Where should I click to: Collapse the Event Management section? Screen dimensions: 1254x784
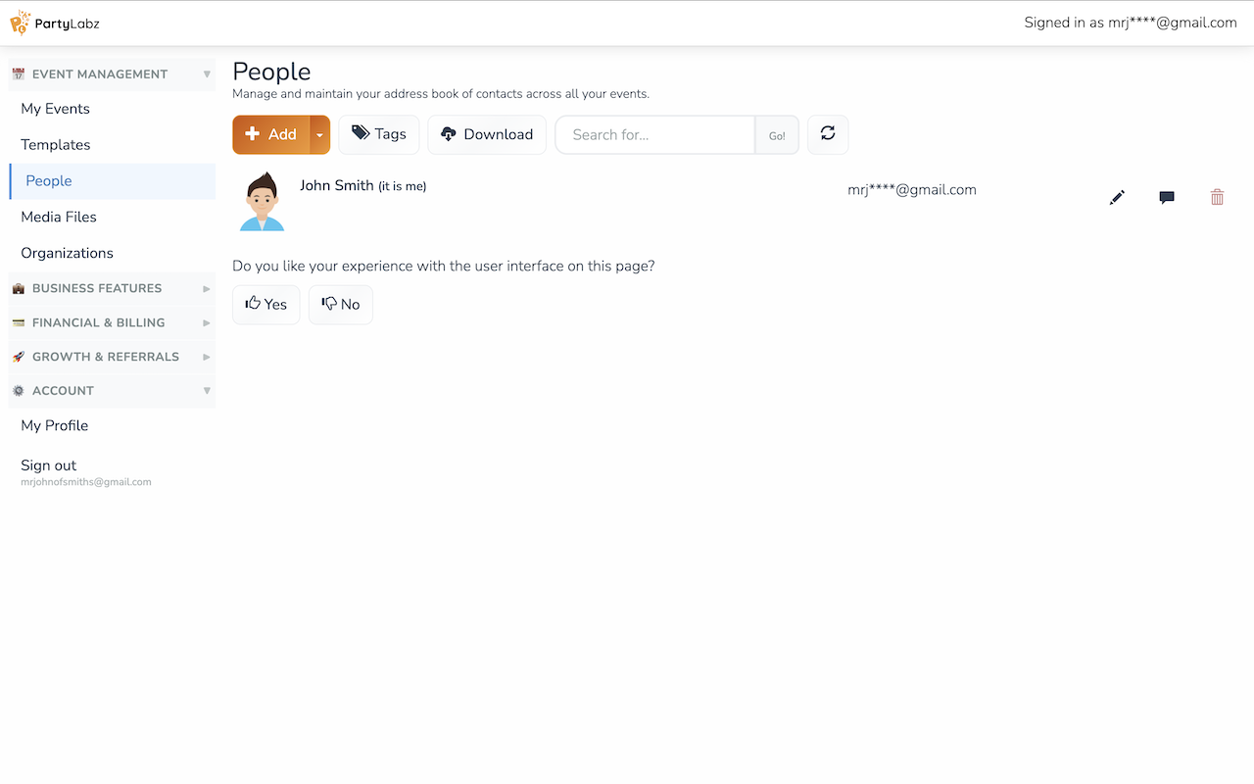pos(112,74)
